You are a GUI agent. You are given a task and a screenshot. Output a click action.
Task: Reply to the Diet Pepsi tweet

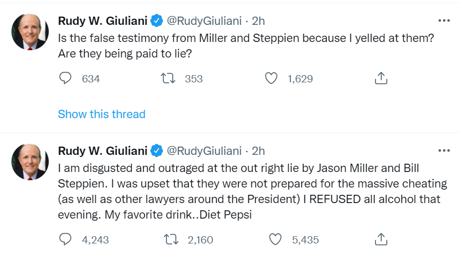(x=65, y=240)
